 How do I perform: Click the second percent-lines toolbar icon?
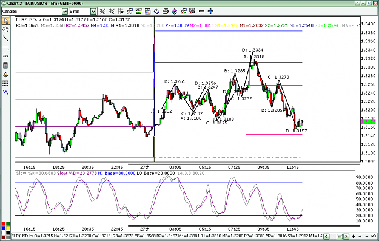coord(112,11)
